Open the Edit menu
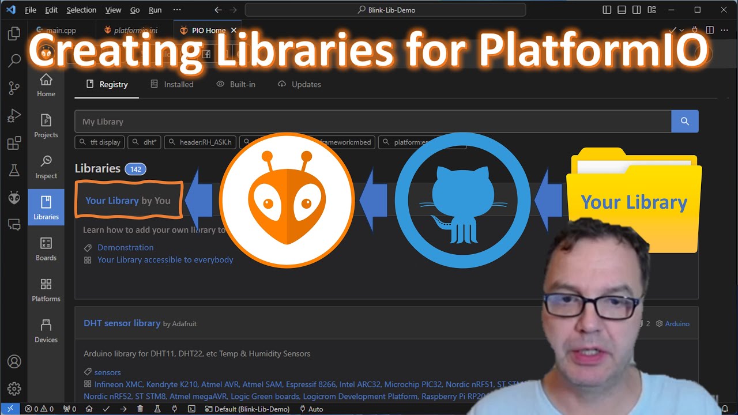The image size is (738, 415). point(51,10)
